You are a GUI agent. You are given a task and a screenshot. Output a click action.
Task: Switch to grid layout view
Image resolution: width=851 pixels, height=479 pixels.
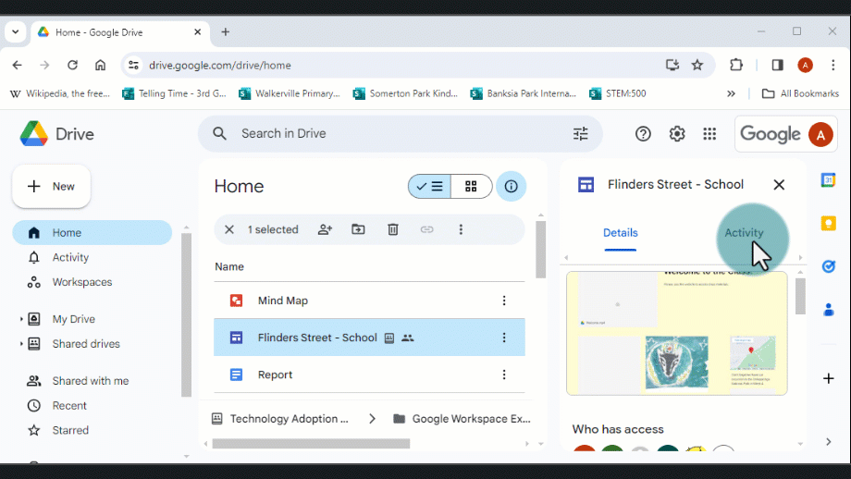pyautogui.click(x=471, y=187)
